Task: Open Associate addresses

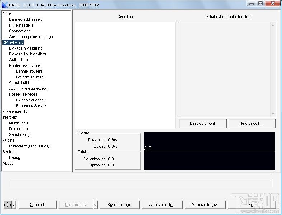Action: pos(28,89)
